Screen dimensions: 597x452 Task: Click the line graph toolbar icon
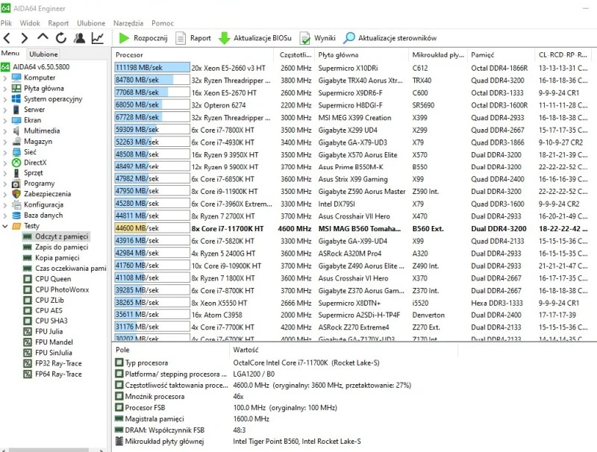tap(98, 38)
